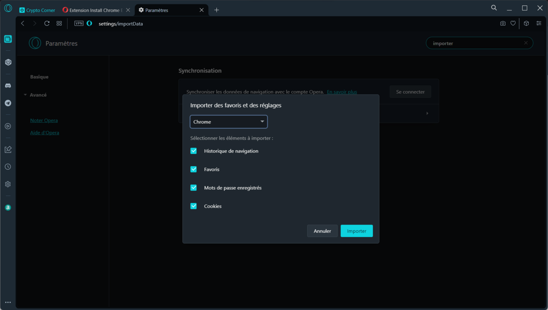Add page to bookmarks heart icon

pyautogui.click(x=513, y=23)
